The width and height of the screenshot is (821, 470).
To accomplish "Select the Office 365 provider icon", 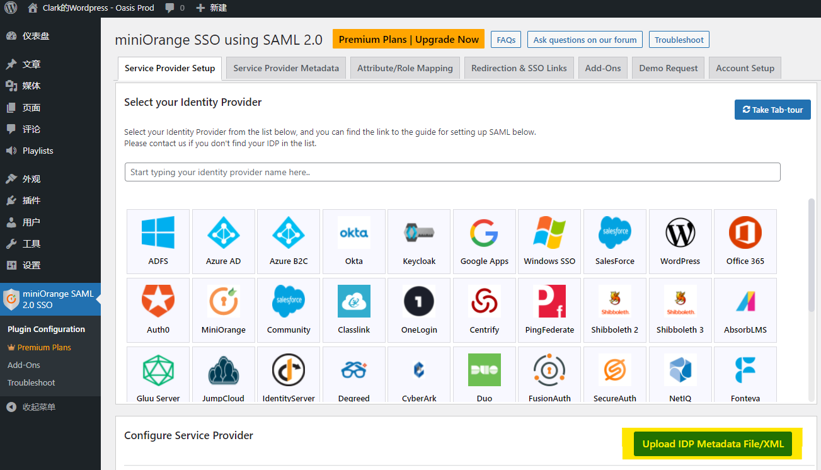I will click(x=745, y=234).
